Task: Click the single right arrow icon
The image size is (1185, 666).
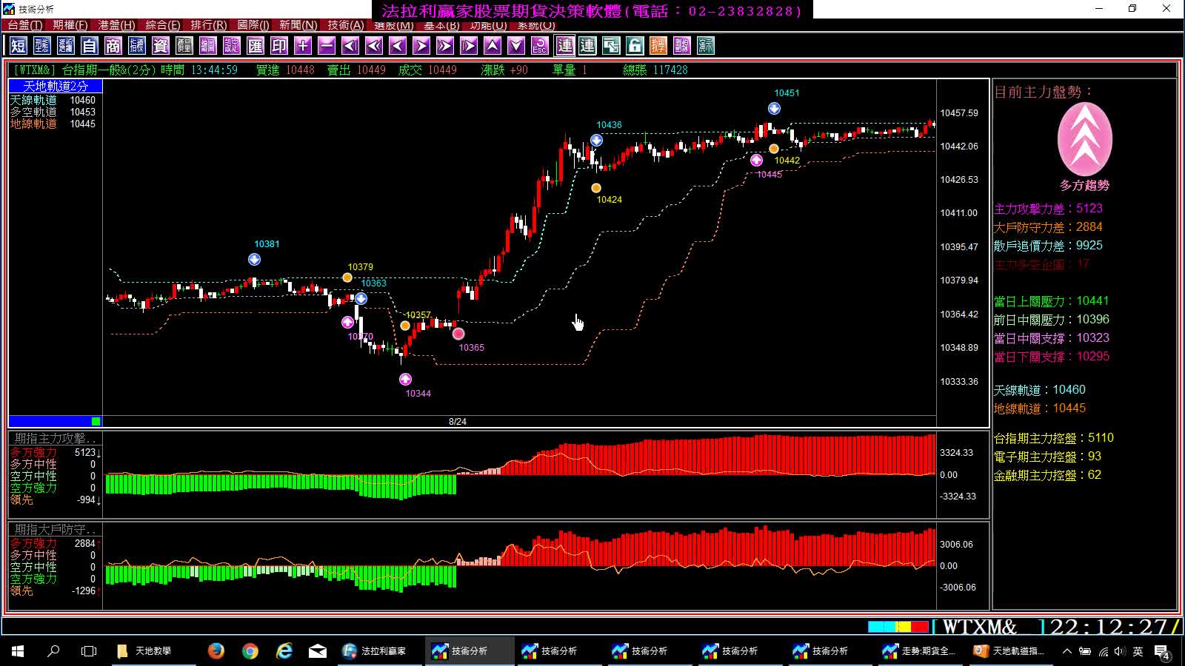Action: 421,46
